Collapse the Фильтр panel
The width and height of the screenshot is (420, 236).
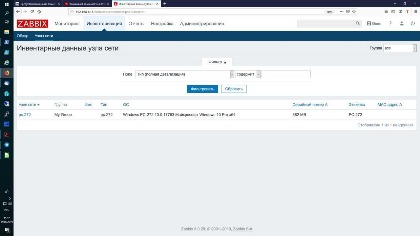(x=217, y=62)
